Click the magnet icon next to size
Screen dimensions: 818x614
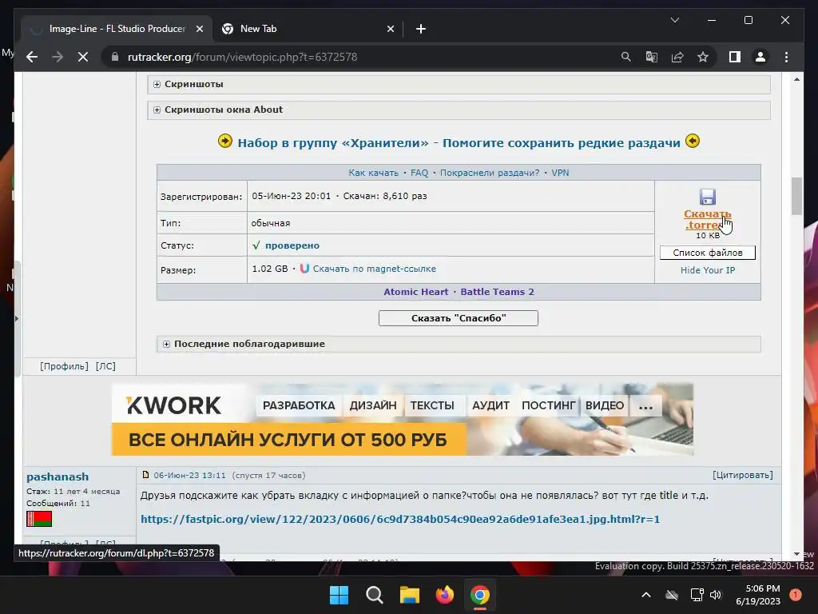coord(304,269)
